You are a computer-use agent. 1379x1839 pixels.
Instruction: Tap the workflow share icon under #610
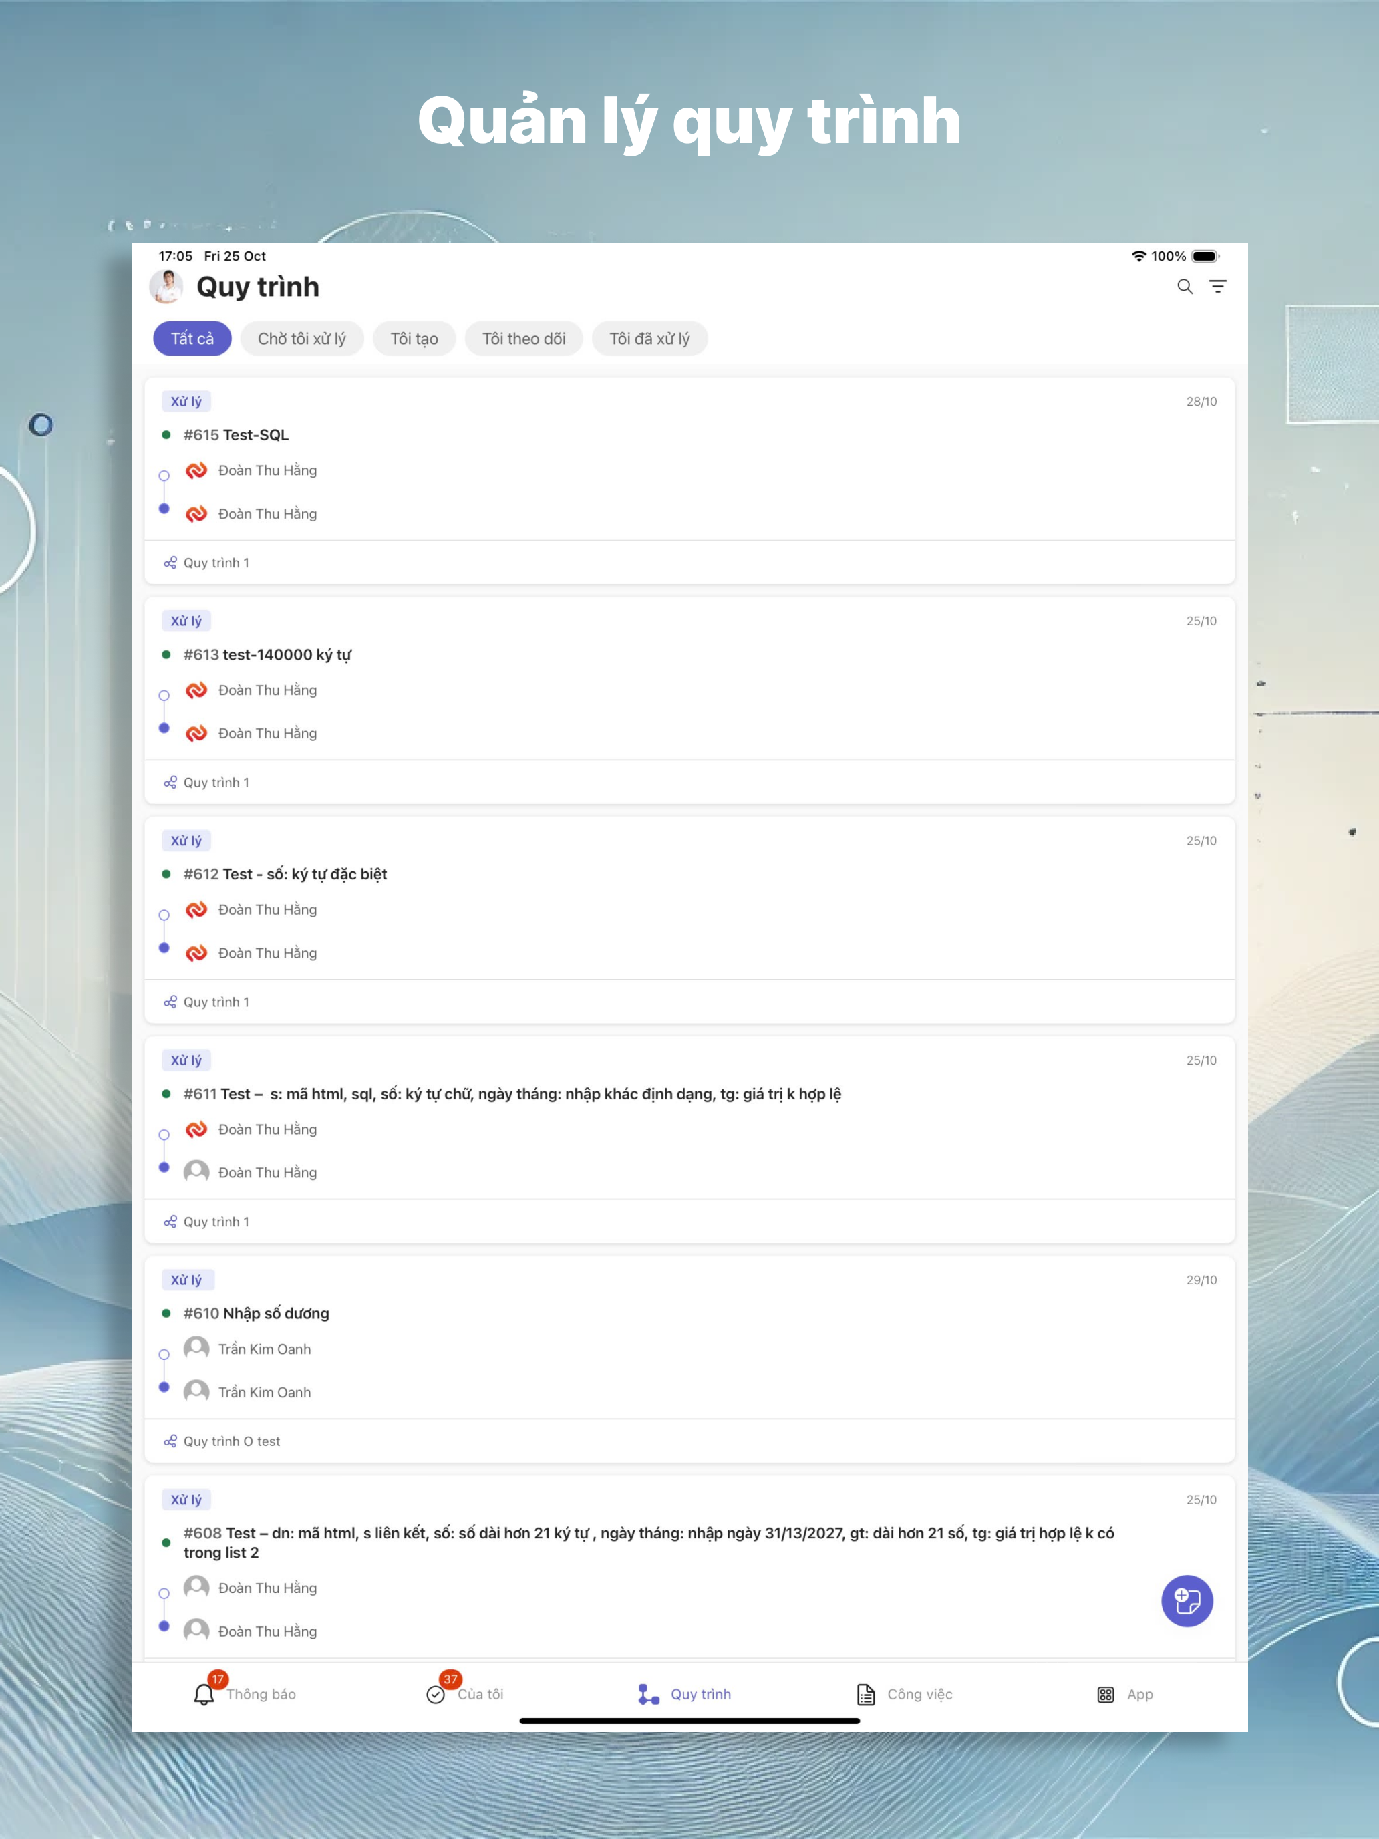170,1441
